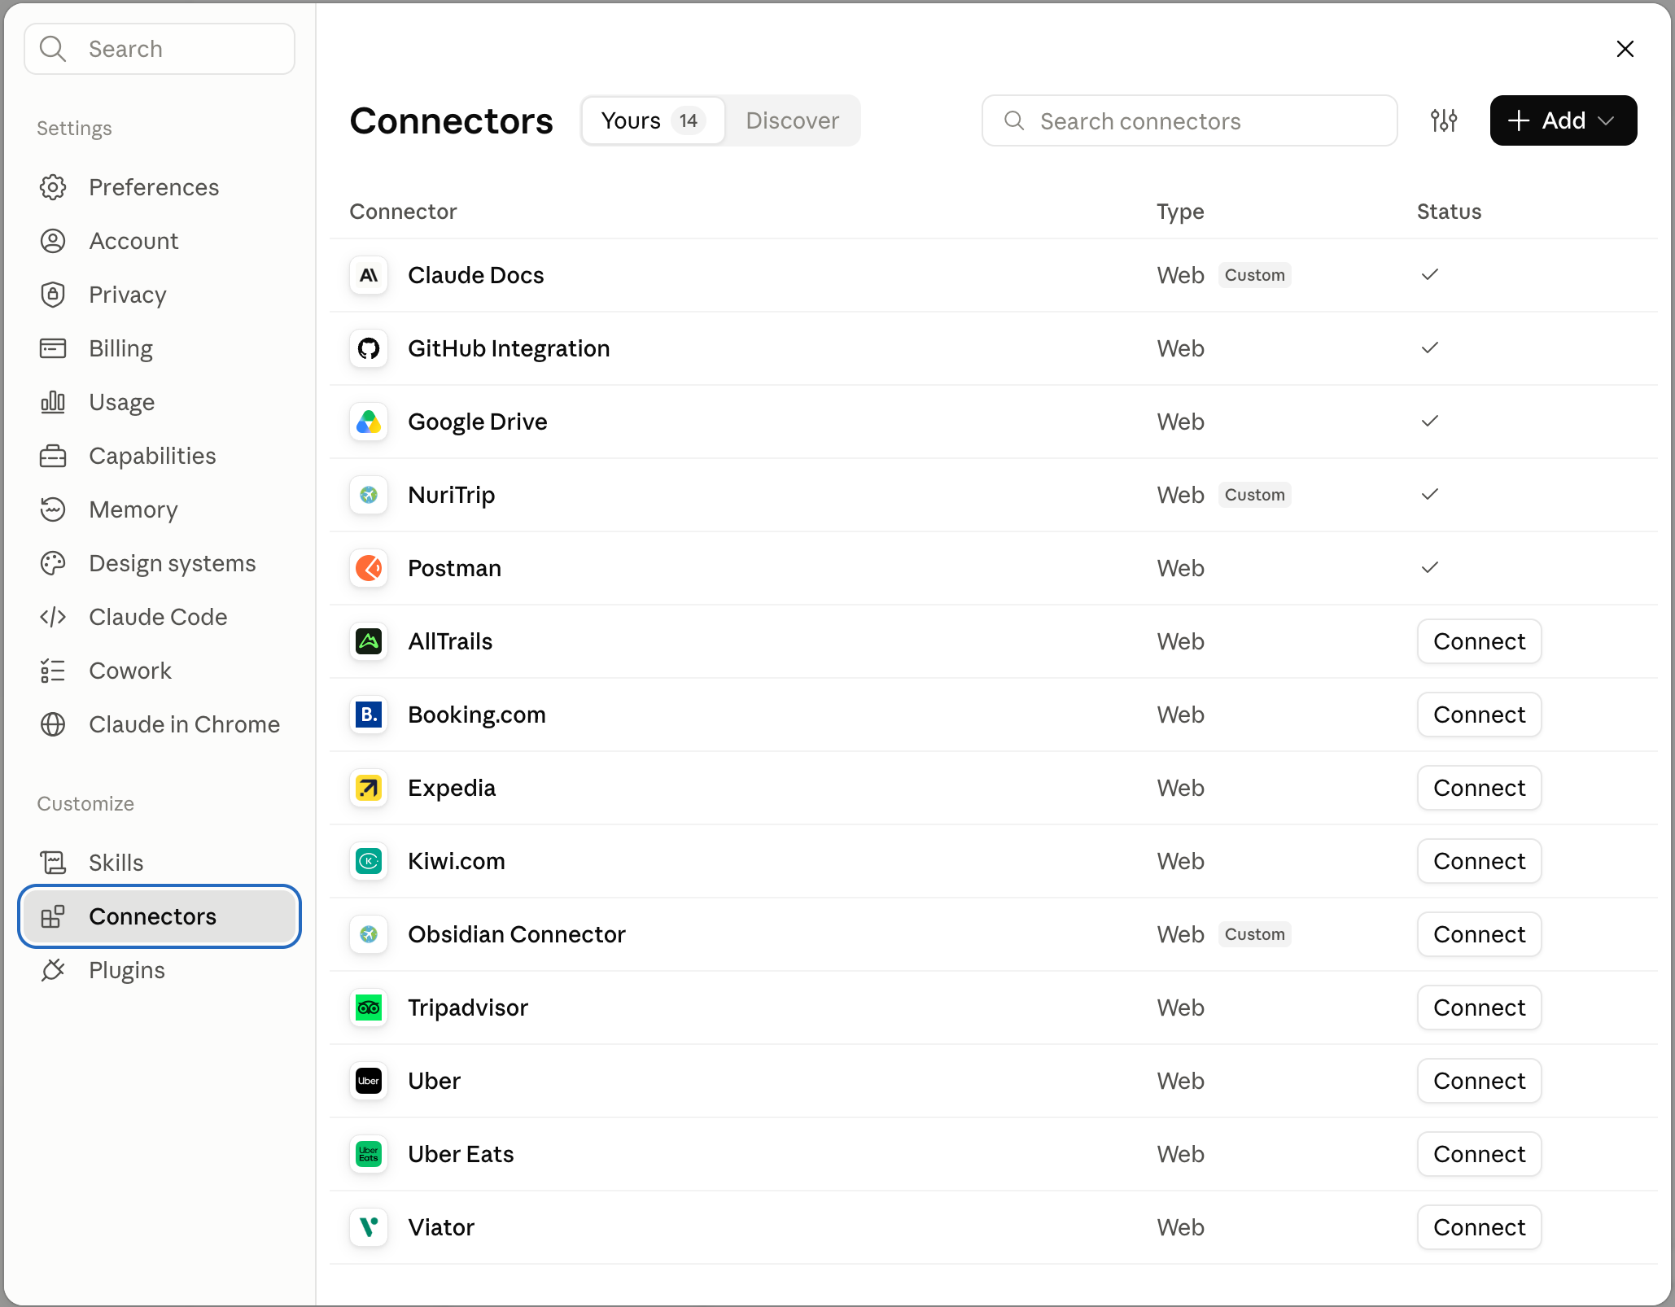The height and width of the screenshot is (1307, 1675).
Task: Connect the Kiwi.com connector
Action: tap(1479, 861)
